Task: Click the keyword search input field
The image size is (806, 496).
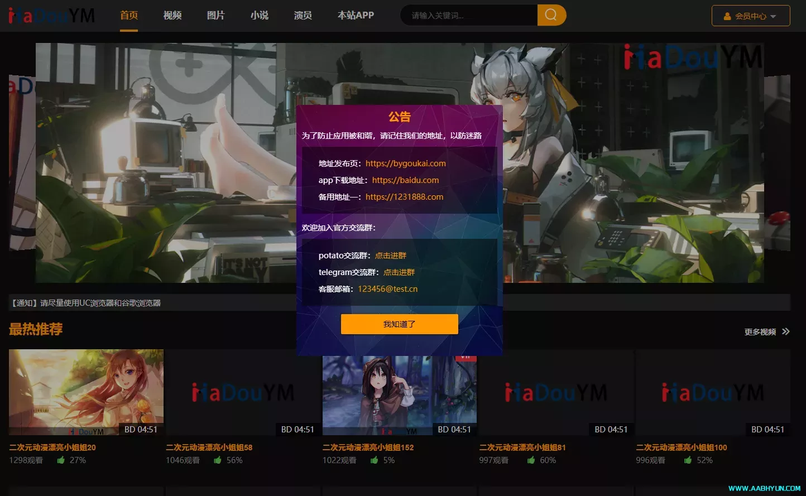Action: point(469,15)
